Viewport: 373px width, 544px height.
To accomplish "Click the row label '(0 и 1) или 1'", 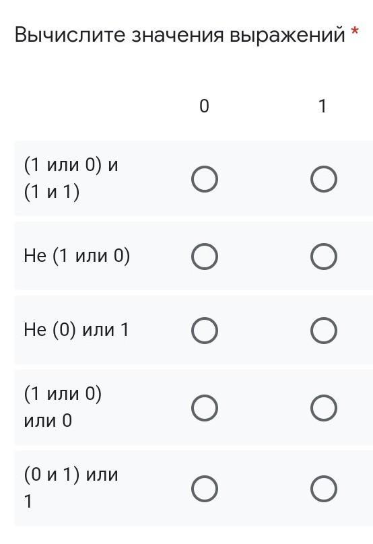I will click(x=71, y=488).
